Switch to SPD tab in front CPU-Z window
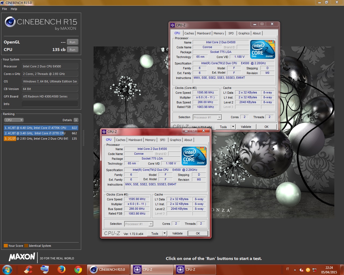Image resolution: width=344 pixels, height=275 pixels. (x=163, y=140)
